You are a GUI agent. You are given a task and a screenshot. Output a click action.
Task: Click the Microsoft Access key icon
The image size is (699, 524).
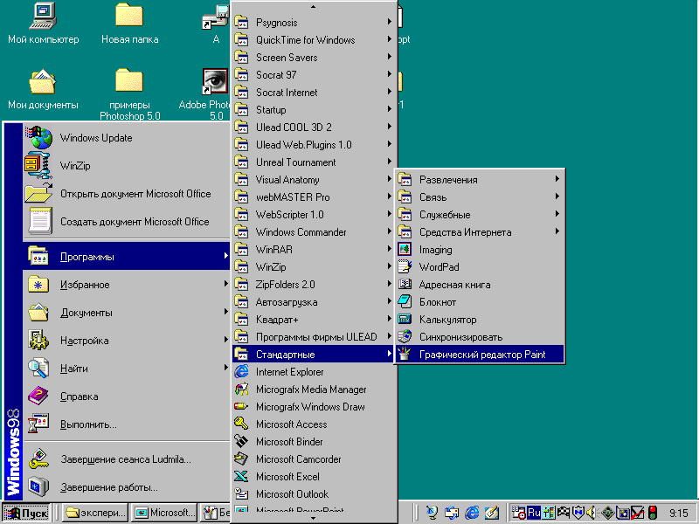coord(241,424)
